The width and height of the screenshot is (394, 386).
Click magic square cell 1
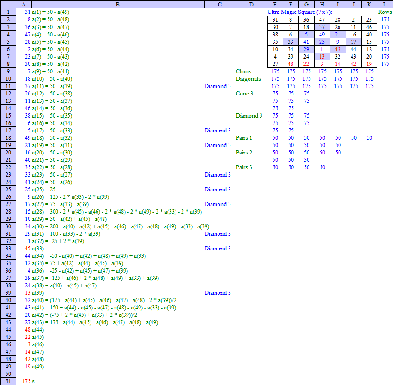tap(322, 49)
